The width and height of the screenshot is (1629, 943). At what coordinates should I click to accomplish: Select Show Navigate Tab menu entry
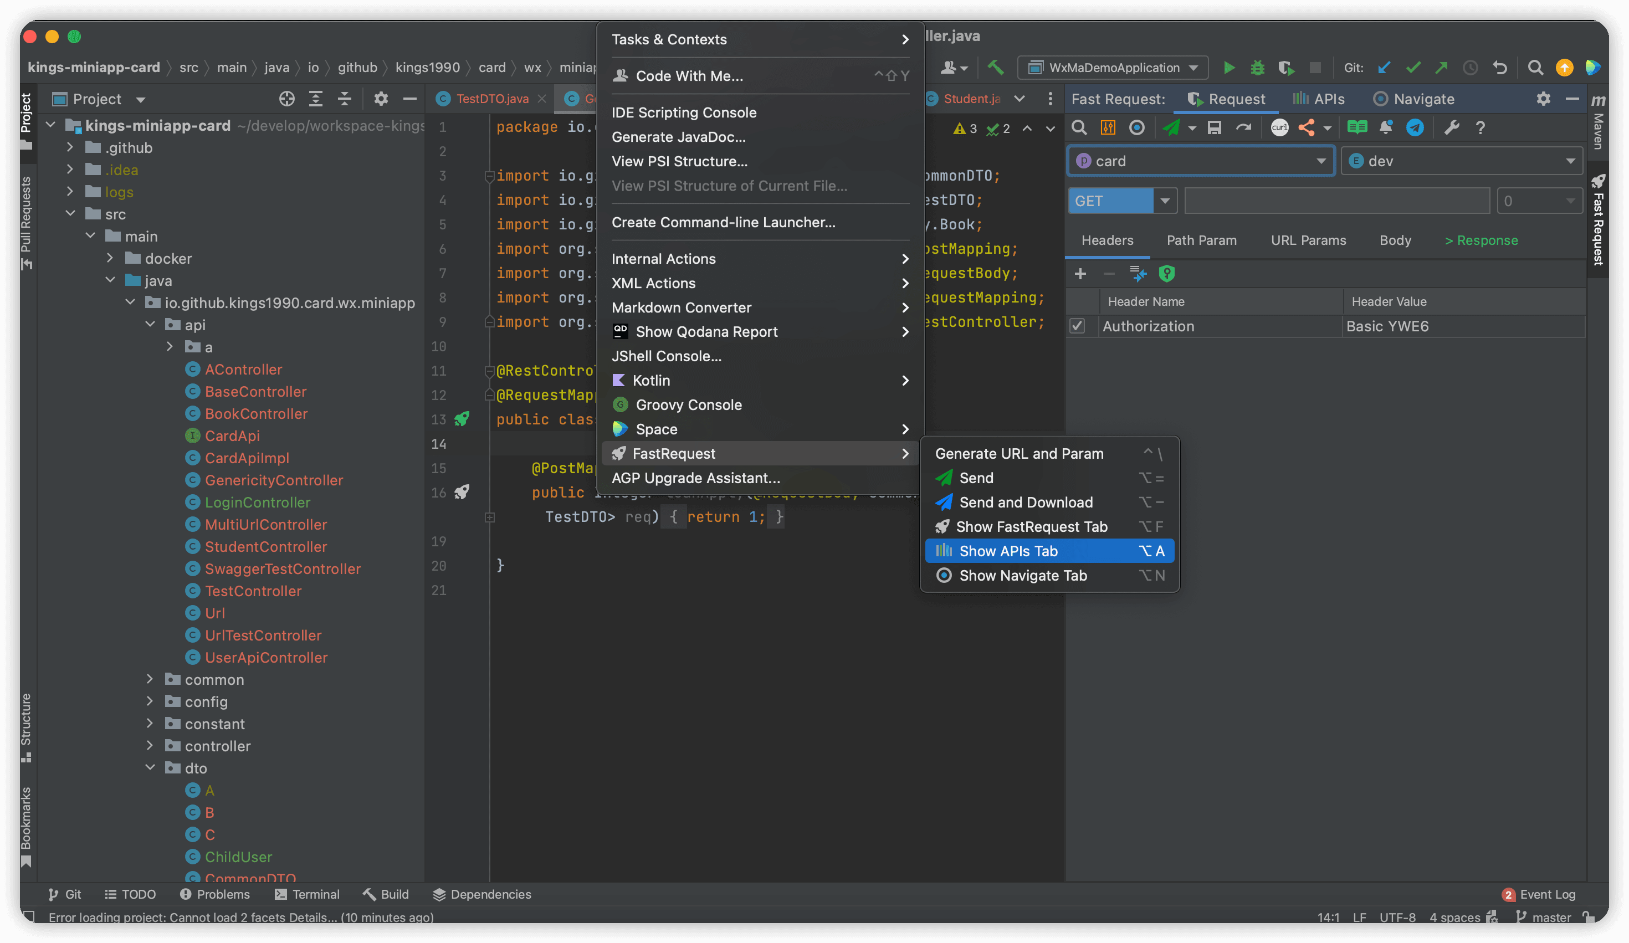click(1022, 575)
